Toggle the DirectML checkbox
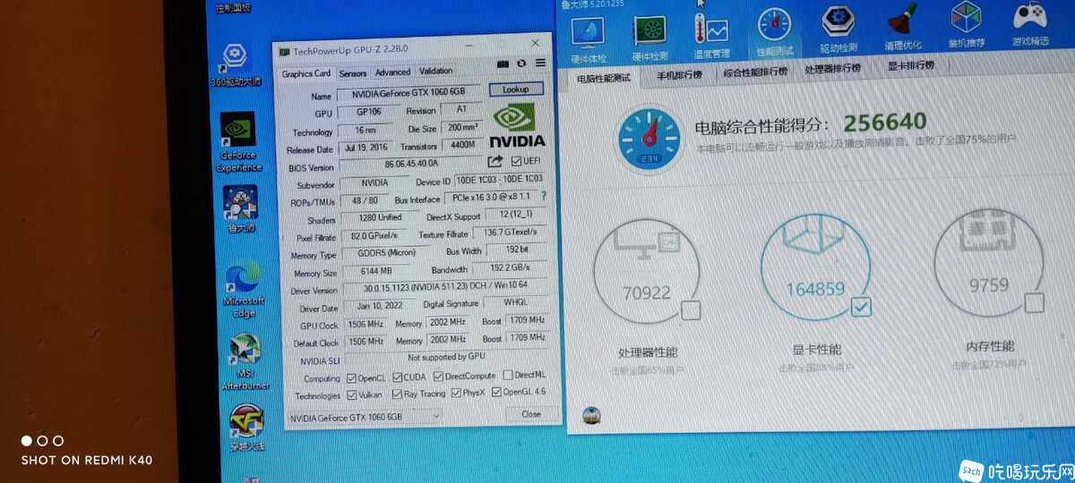This screenshot has width=1075, height=483. (508, 375)
